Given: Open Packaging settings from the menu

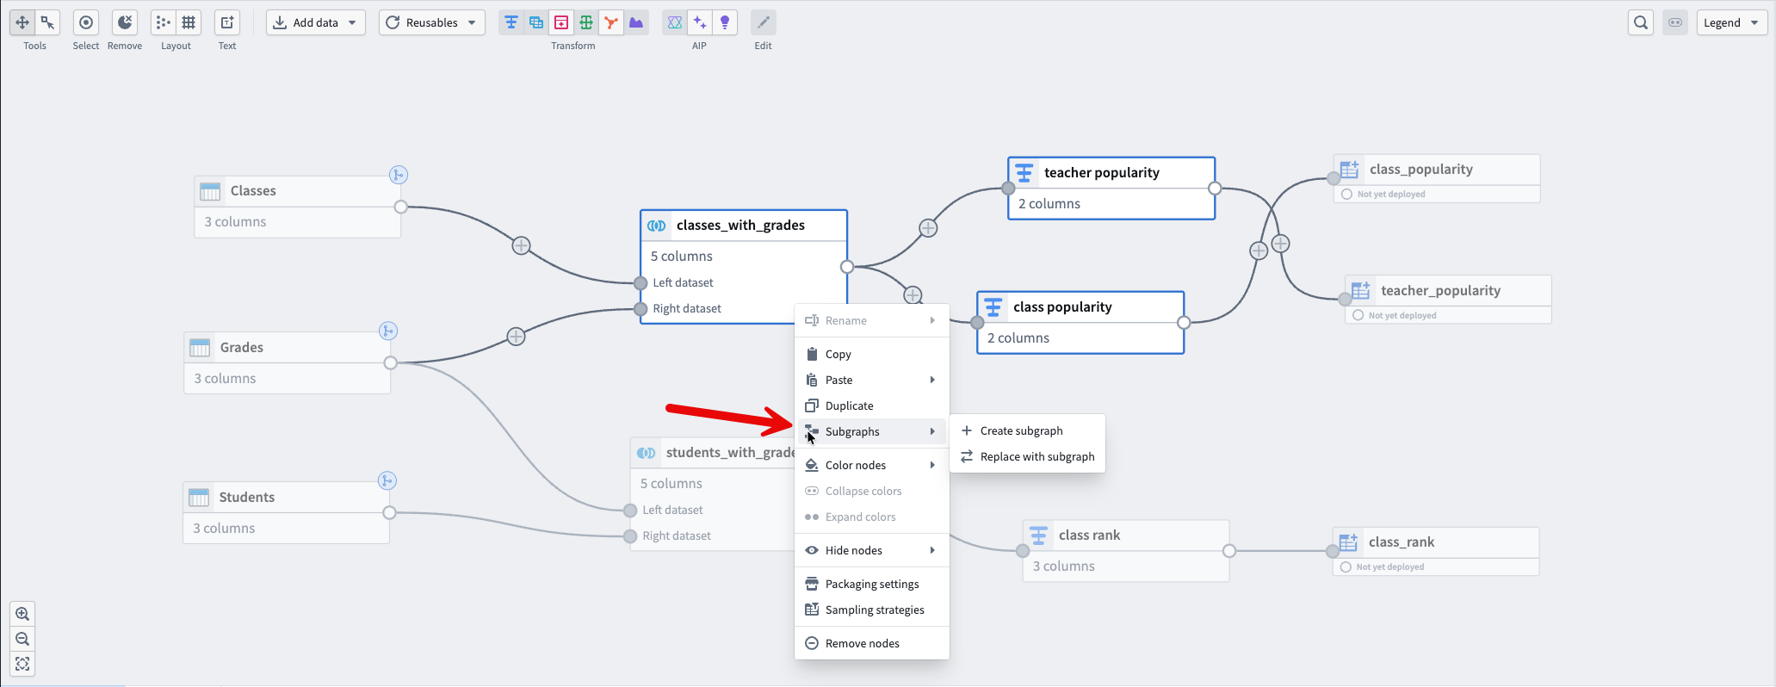Looking at the screenshot, I should tap(872, 584).
